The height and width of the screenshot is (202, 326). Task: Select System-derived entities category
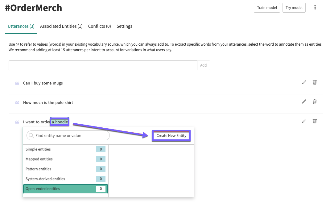65,179
